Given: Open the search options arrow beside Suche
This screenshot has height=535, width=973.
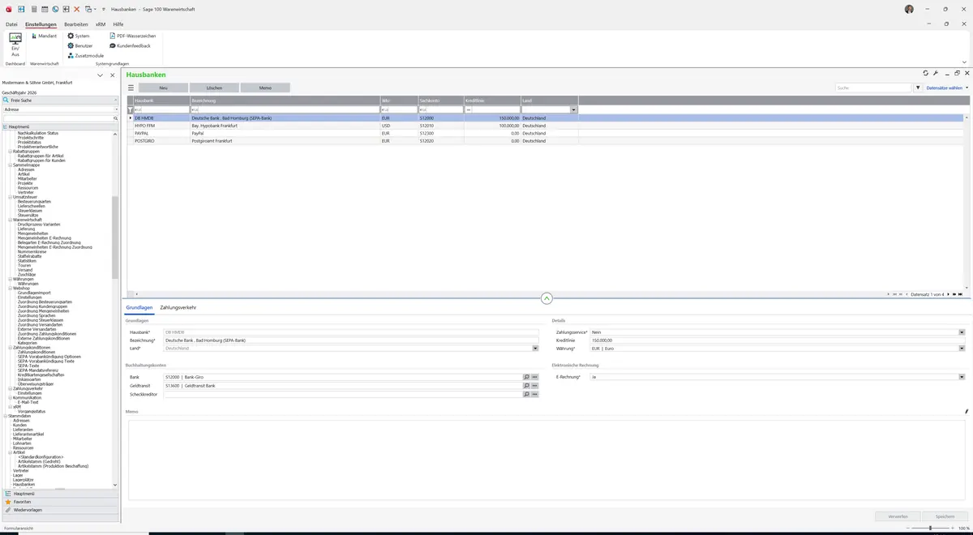Looking at the screenshot, I should pos(918,88).
